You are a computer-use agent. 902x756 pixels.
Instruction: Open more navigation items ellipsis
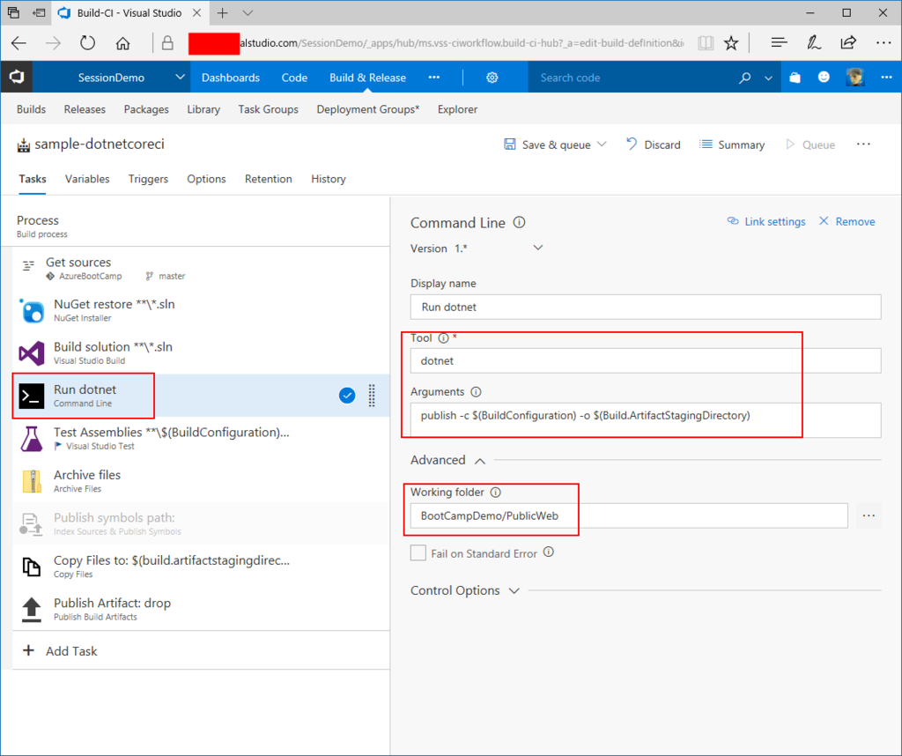[434, 77]
